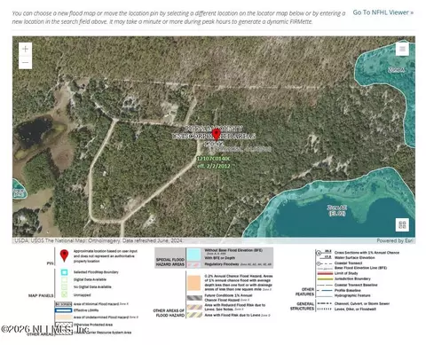Click the Effective LOMRs legend symbol
This screenshot has height=345, width=426.
(x=63, y=310)
